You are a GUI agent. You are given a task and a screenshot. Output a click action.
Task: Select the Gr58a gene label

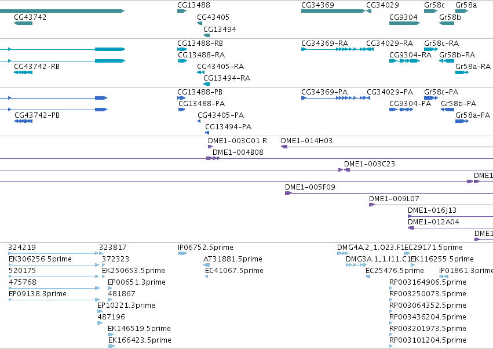click(x=466, y=5)
